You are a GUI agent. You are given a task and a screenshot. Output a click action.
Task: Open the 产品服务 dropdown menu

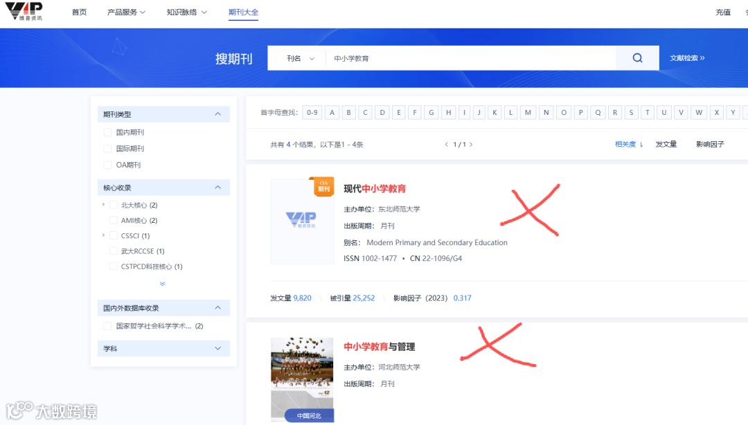126,12
